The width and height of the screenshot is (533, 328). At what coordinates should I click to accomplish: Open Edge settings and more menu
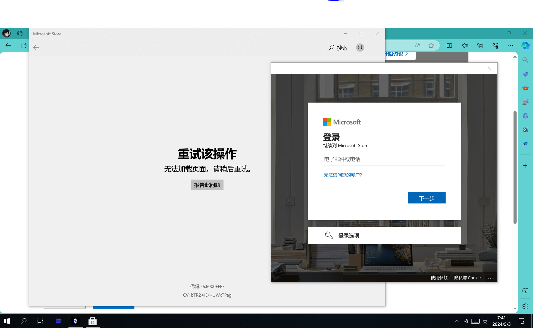point(510,46)
